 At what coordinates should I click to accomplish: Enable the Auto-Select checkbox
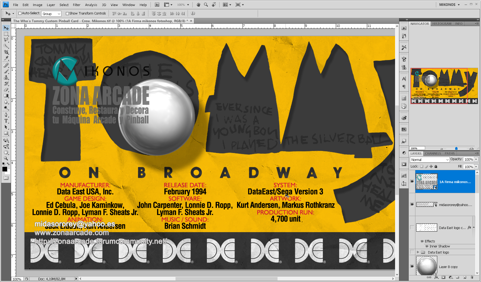[x=20, y=13]
